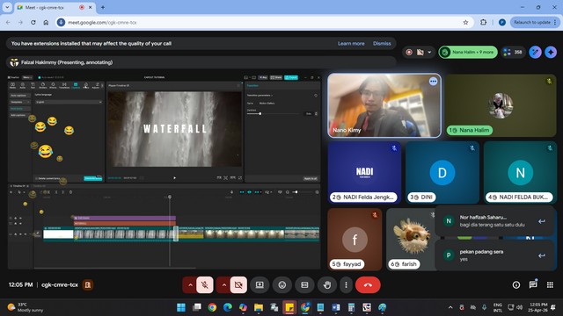The height and width of the screenshot is (316, 563).
Task: Select the Captions tab in CapCut toolbar
Action: click(x=76, y=85)
